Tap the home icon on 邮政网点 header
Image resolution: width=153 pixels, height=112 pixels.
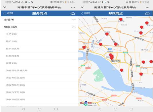pos(147,13)
